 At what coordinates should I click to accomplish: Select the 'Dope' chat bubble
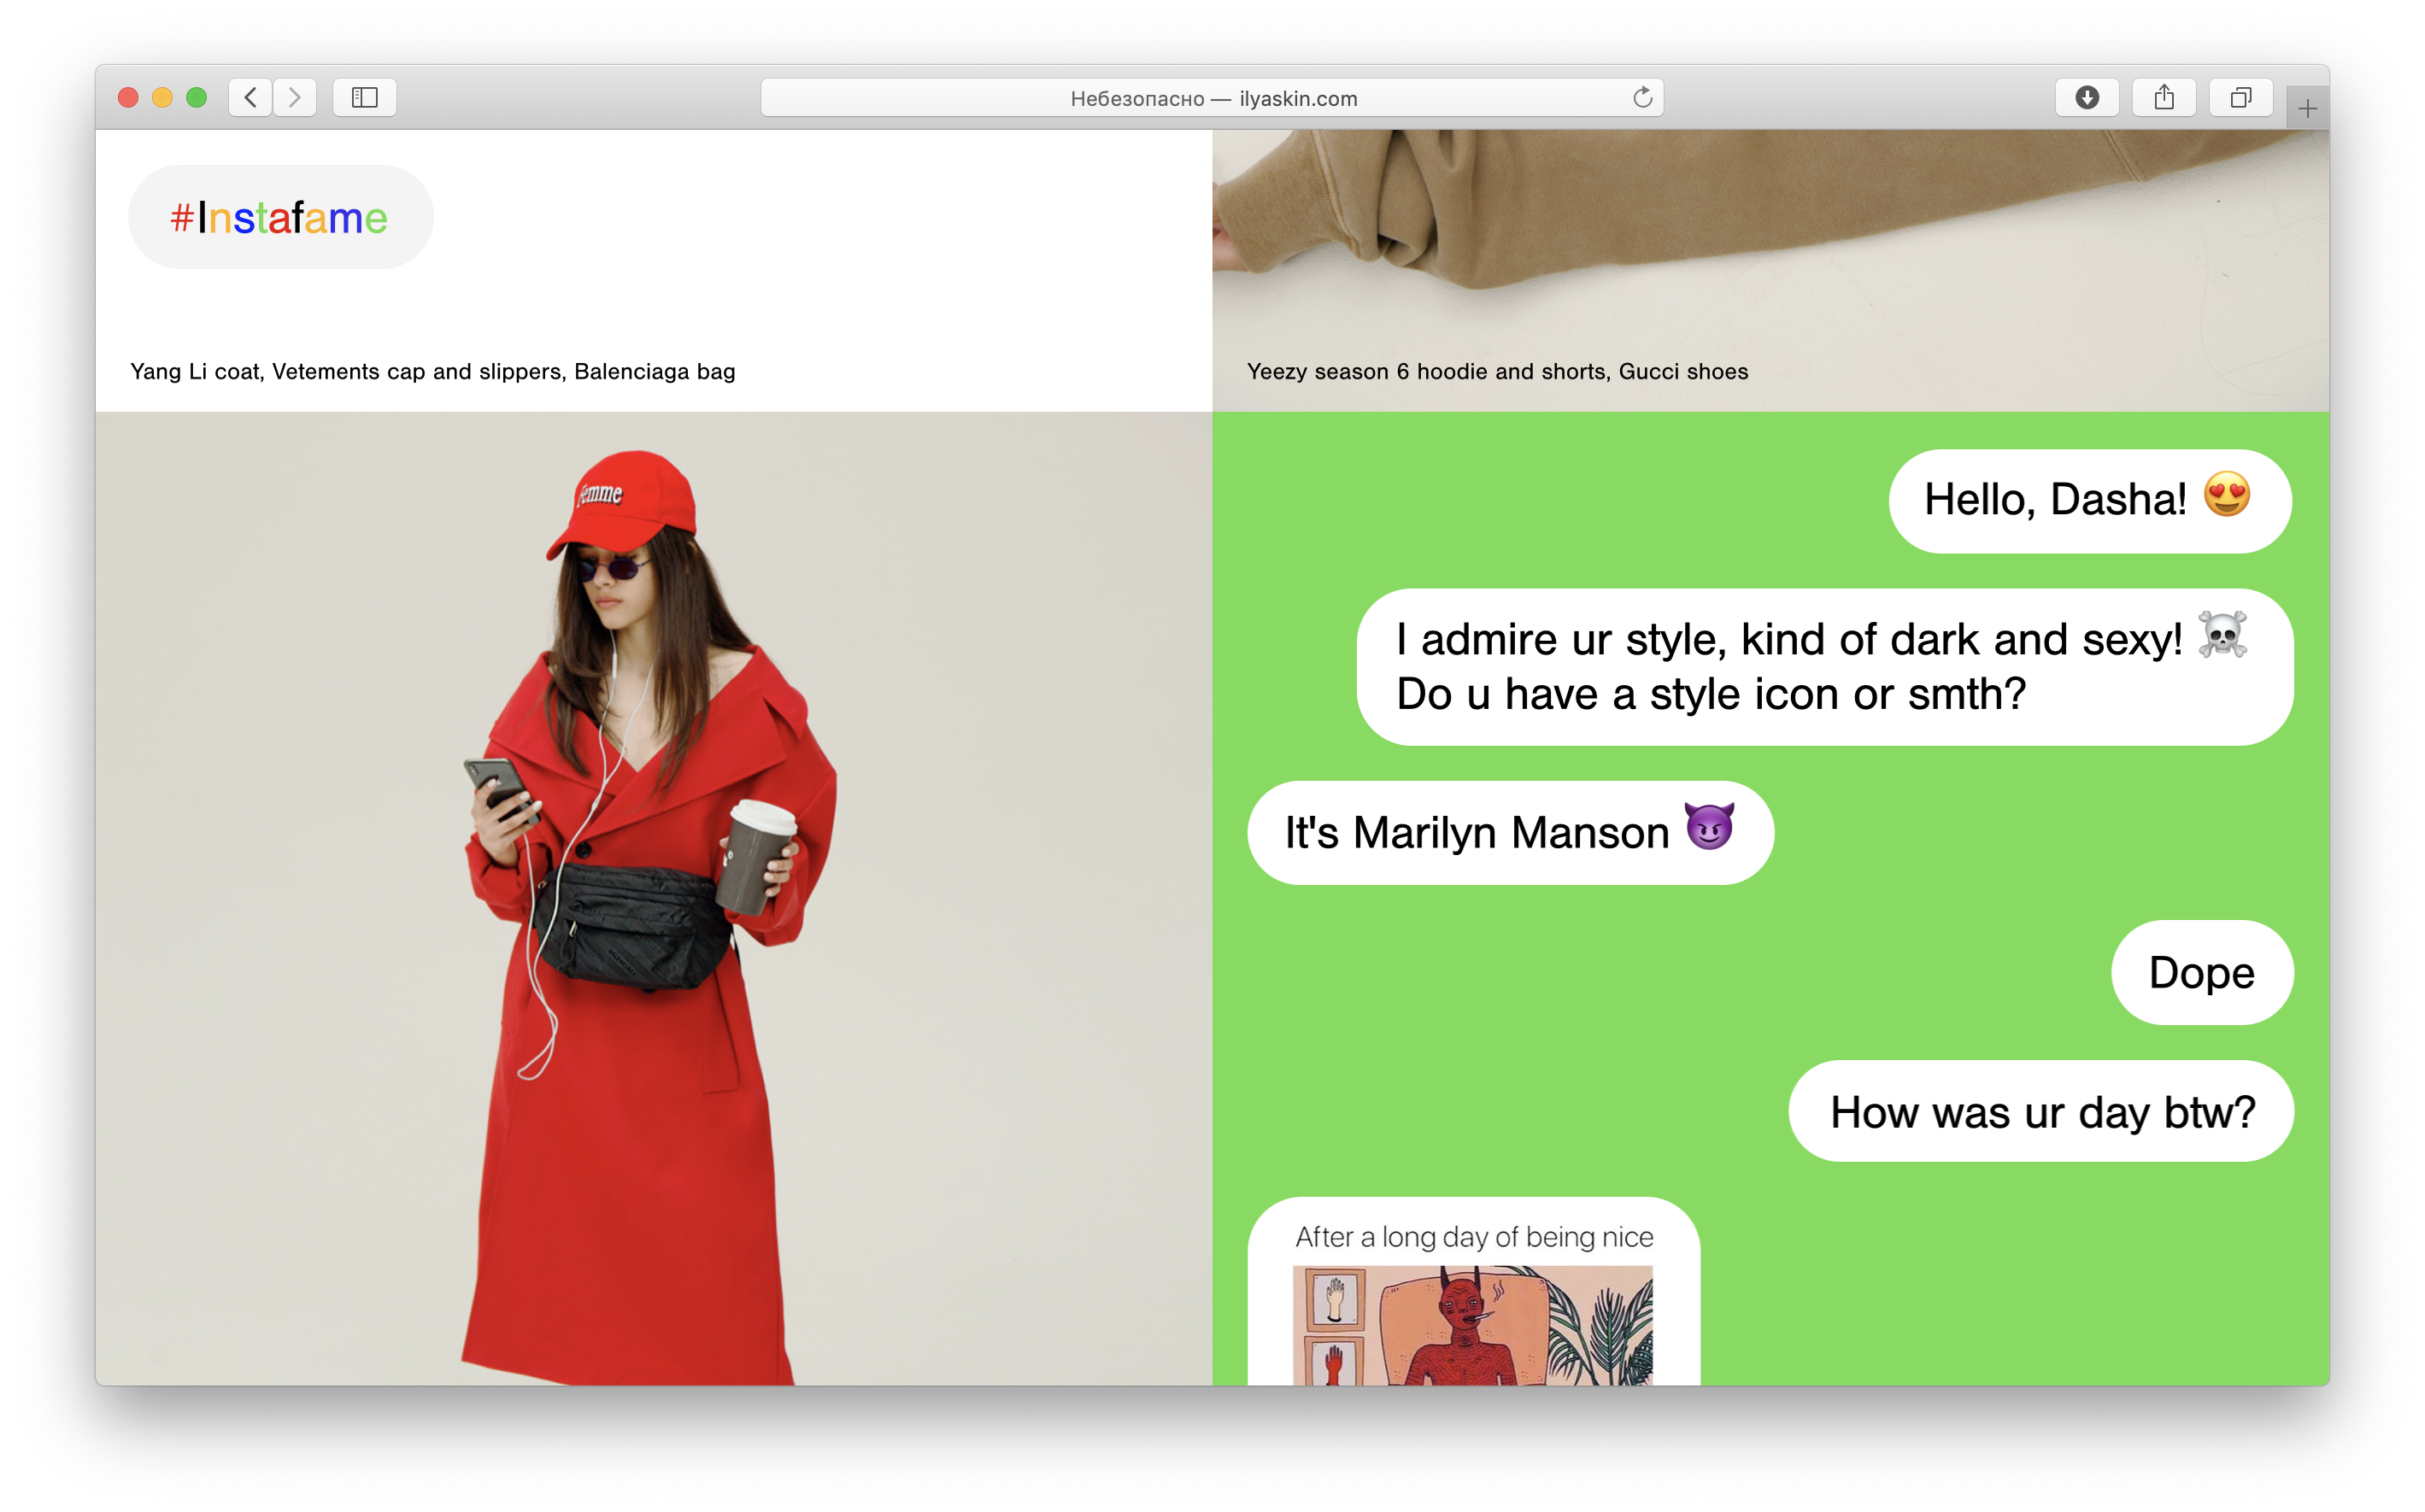2201,972
